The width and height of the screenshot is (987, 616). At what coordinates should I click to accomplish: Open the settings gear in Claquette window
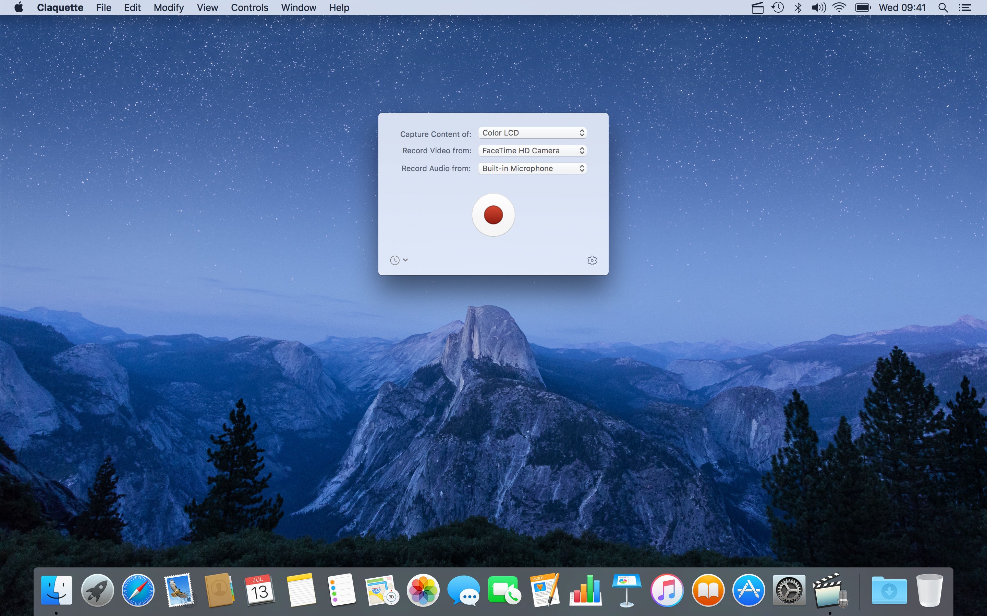(x=592, y=260)
